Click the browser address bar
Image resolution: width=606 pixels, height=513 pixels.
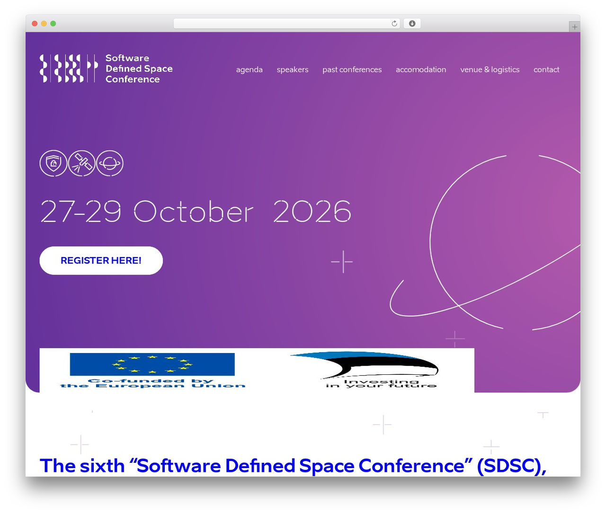pos(287,24)
